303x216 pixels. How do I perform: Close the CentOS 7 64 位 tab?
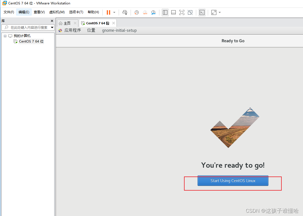point(114,23)
